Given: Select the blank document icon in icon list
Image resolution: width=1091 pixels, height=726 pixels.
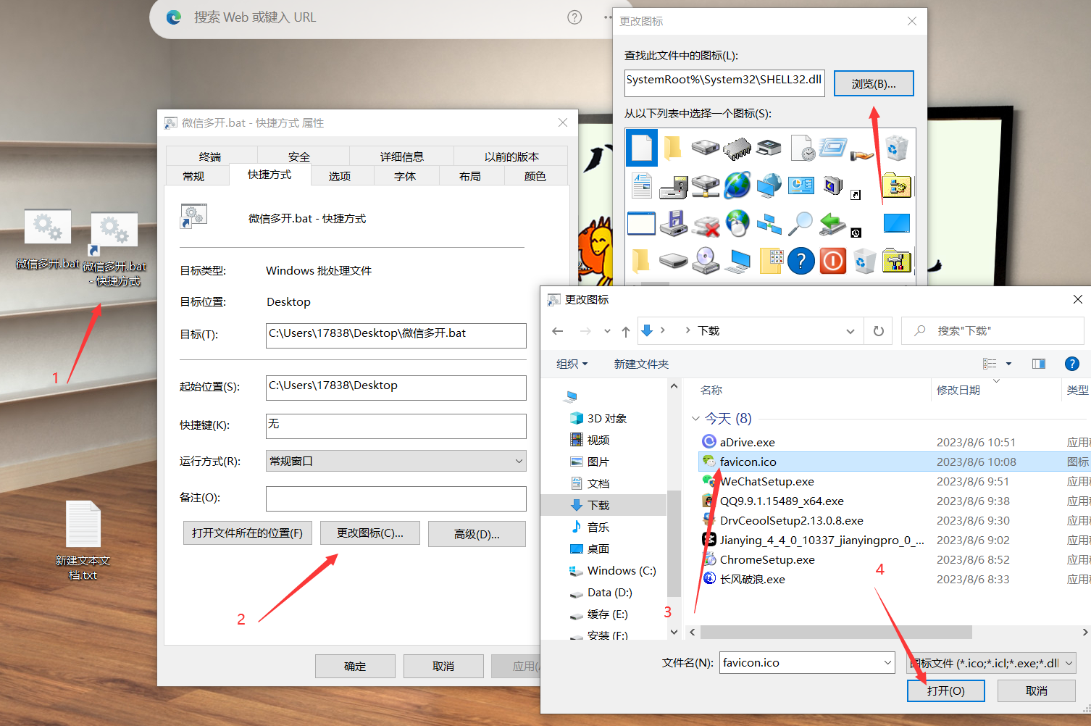Looking at the screenshot, I should 642,147.
